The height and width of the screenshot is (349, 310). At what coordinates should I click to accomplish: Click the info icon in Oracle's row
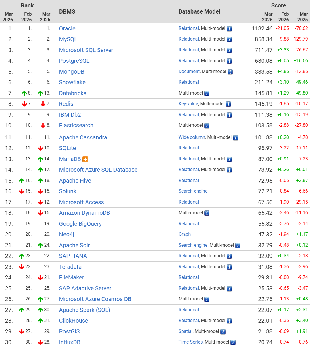click(229, 29)
